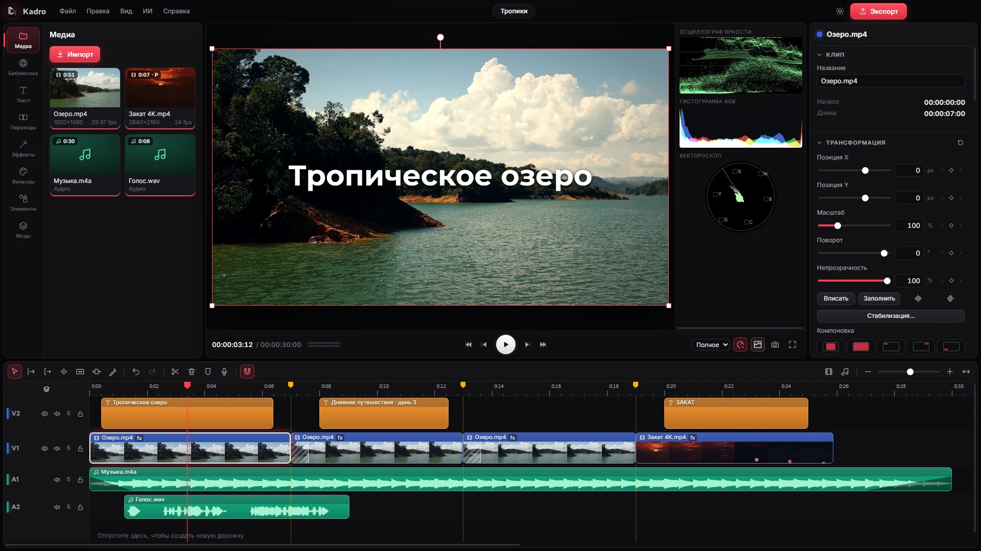Add a marker with the marker icon
981x551 pixels.
pyautogui.click(x=208, y=372)
